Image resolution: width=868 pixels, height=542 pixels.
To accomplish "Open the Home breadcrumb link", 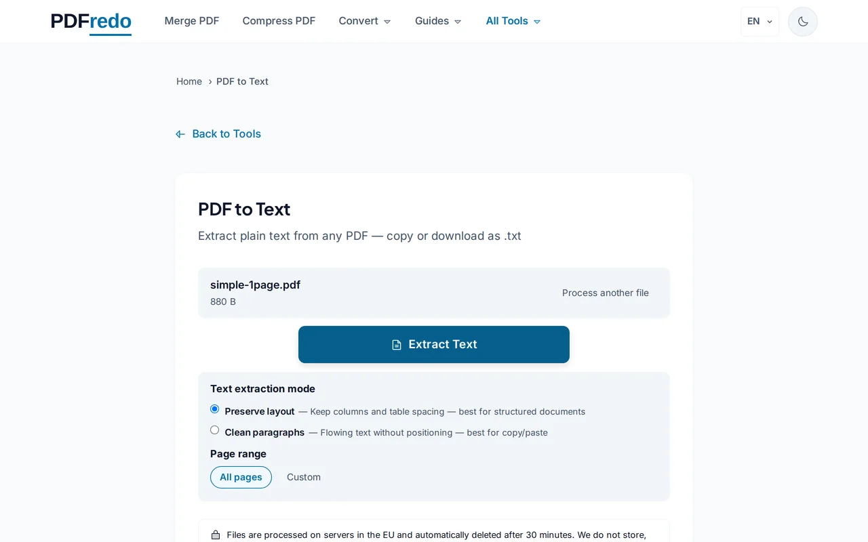I will [189, 81].
